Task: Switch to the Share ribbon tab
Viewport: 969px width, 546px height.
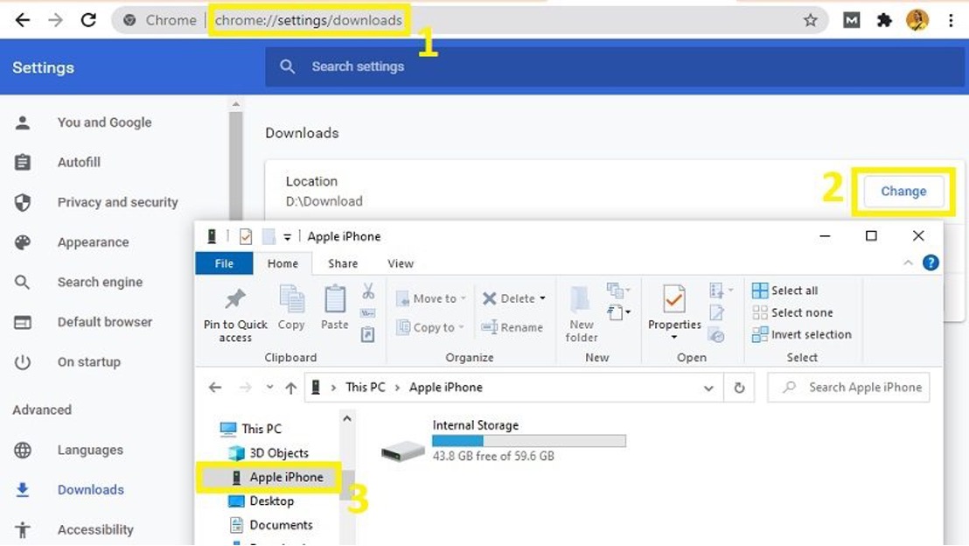Action: tap(343, 263)
